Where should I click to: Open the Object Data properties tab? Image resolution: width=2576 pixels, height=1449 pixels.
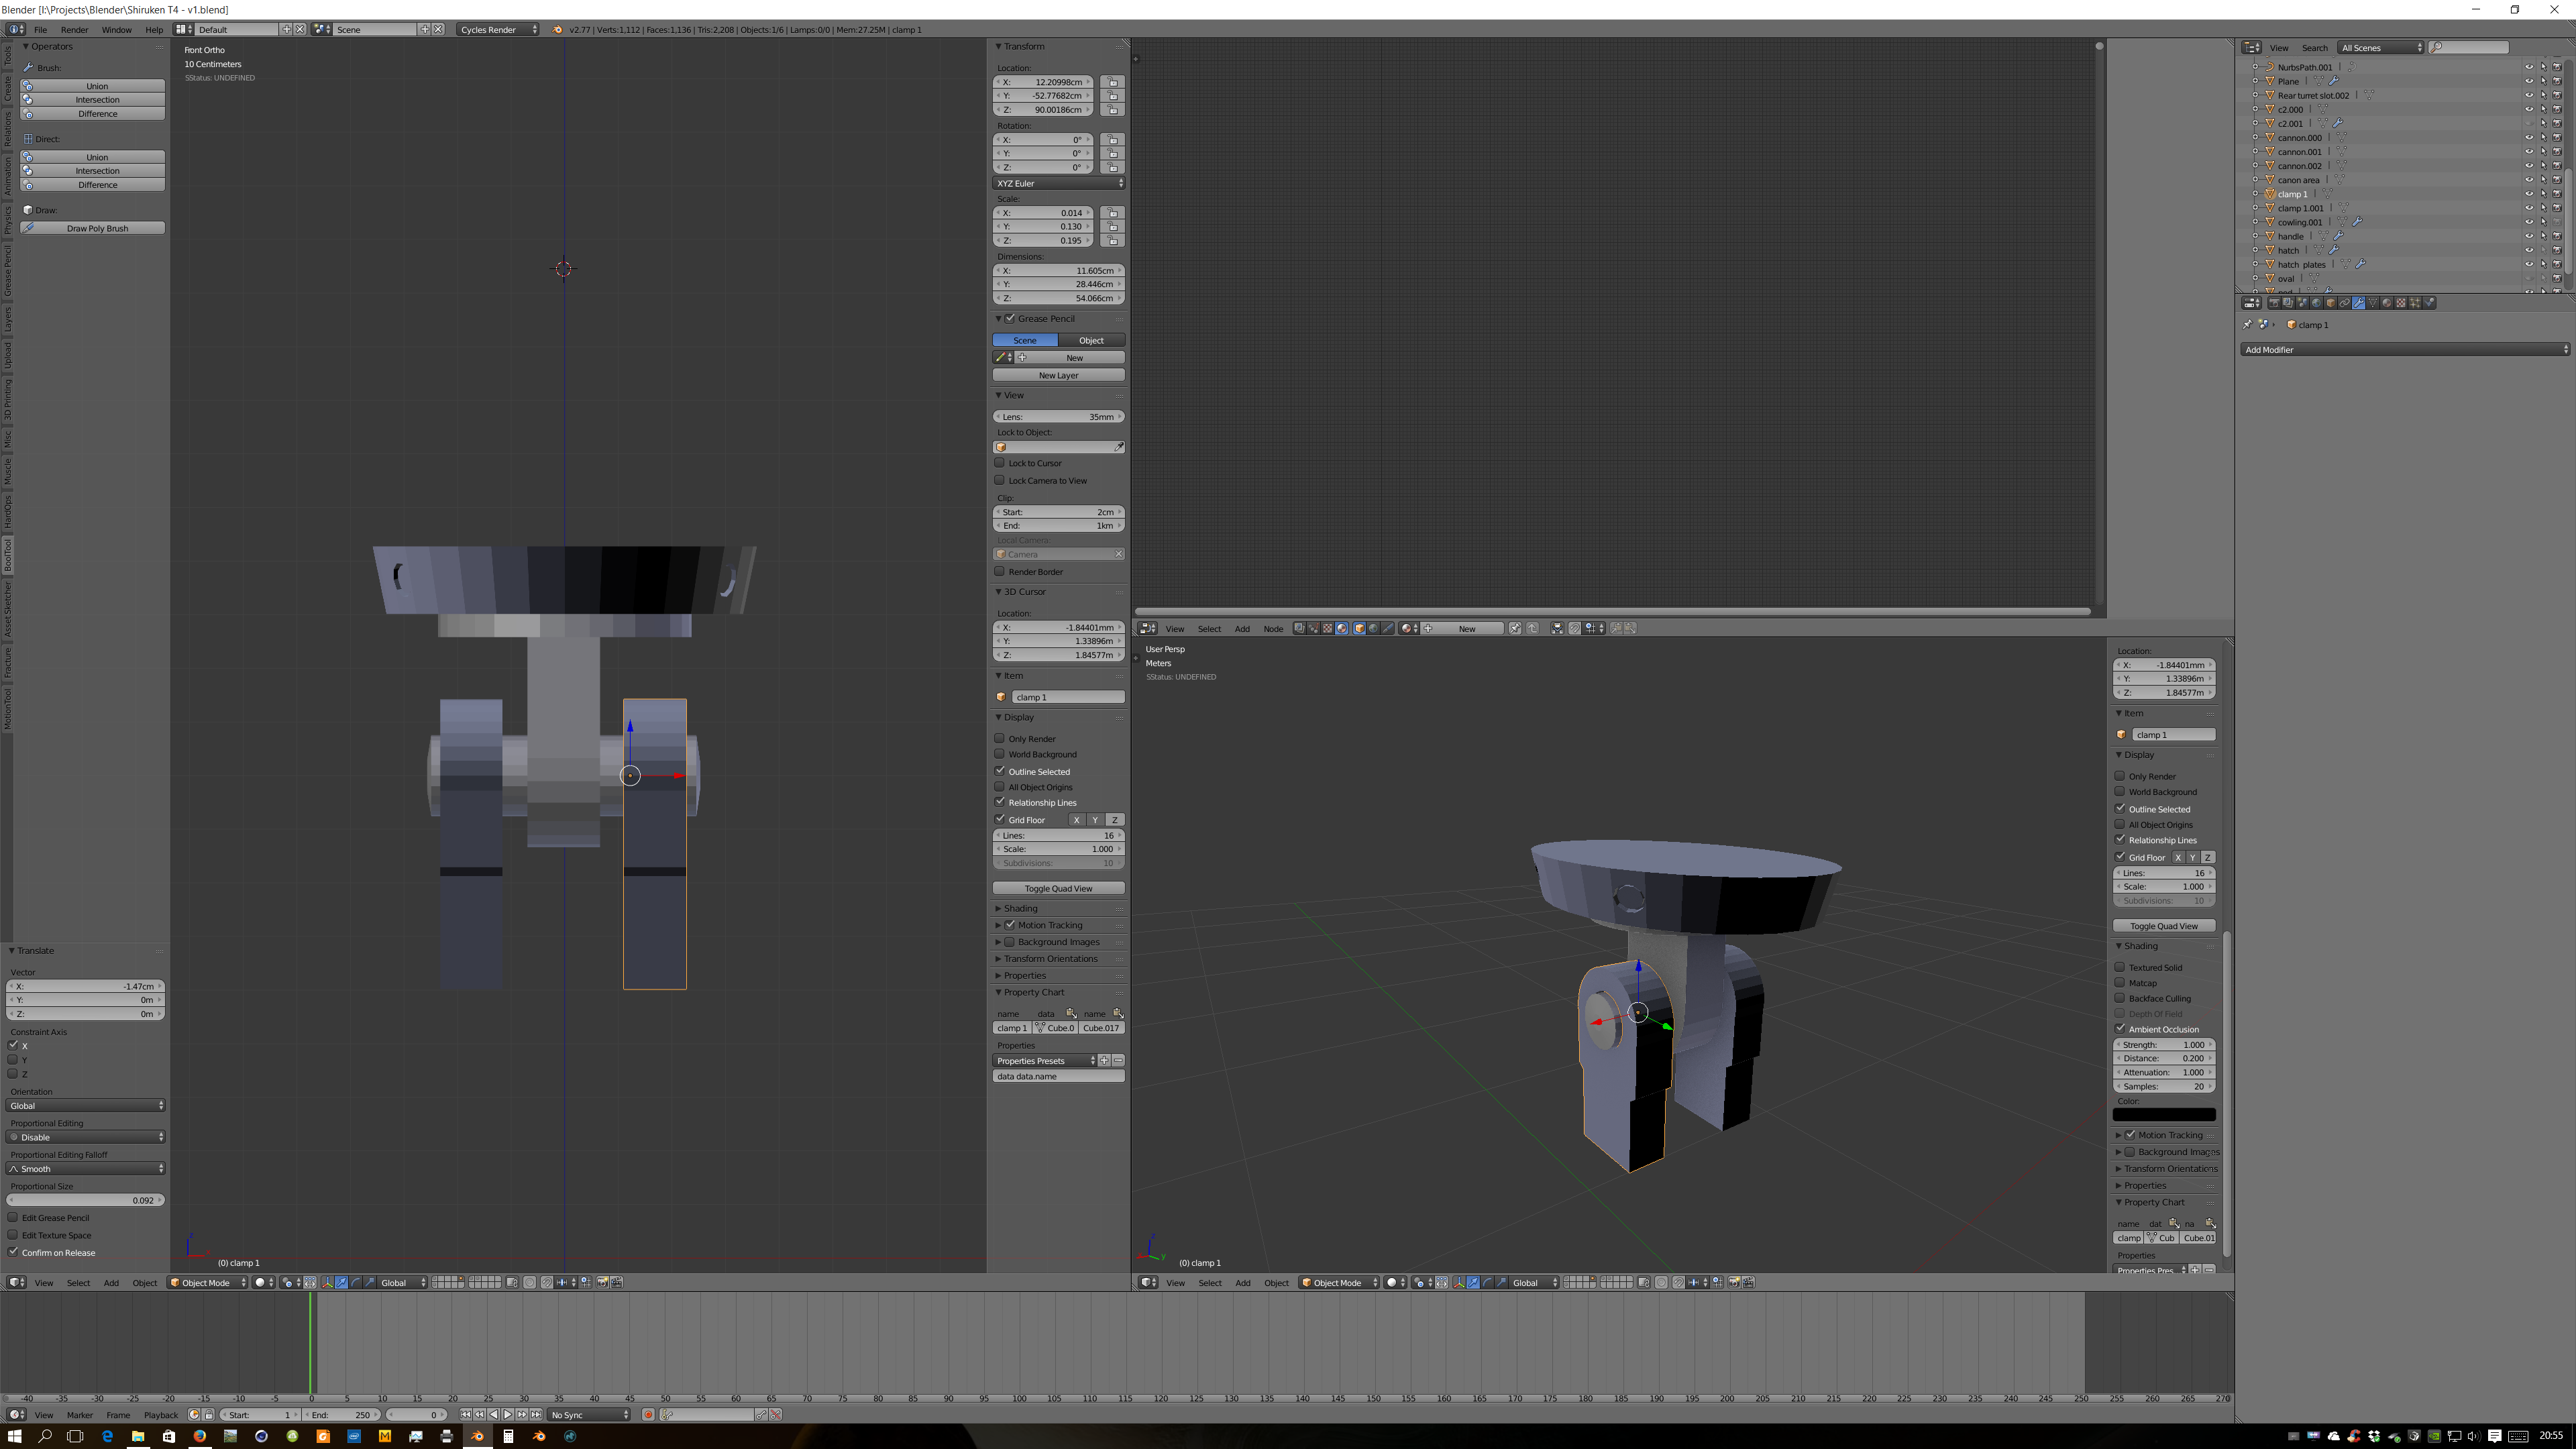click(2373, 303)
